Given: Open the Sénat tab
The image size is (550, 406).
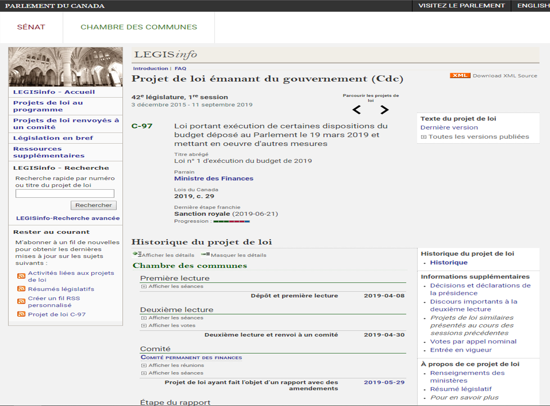Looking at the screenshot, I should click(x=31, y=27).
